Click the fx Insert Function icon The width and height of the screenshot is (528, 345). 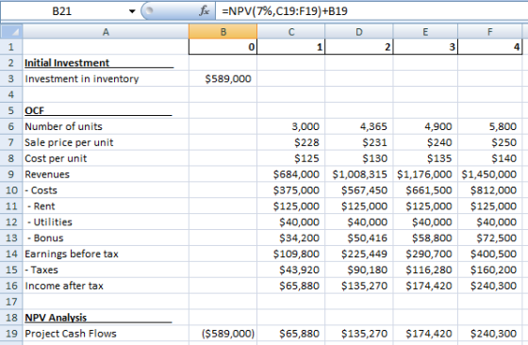point(204,11)
